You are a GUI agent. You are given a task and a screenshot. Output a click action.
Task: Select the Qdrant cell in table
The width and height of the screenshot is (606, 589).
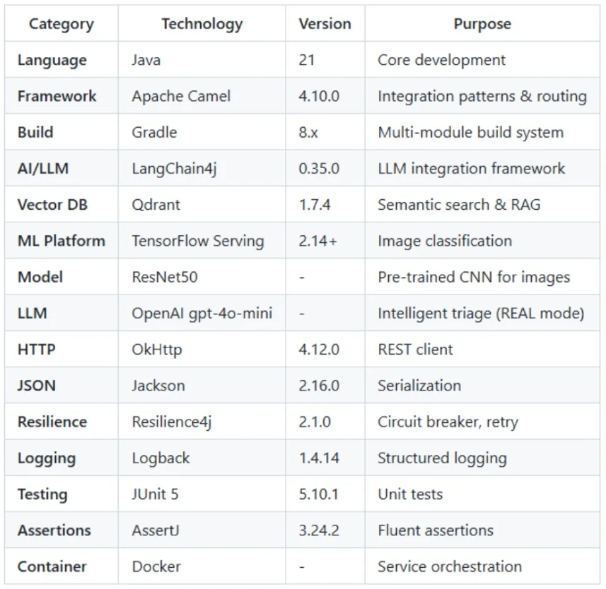tap(156, 205)
